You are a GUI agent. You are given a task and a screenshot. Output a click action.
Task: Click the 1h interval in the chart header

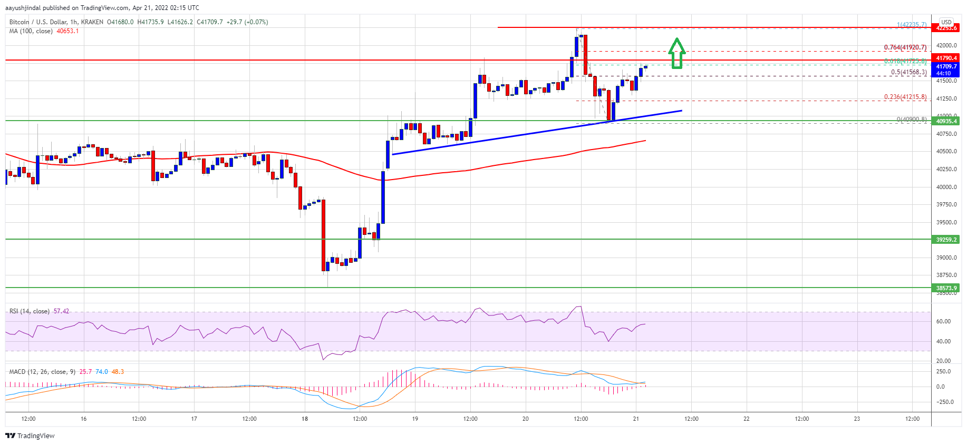coord(74,22)
